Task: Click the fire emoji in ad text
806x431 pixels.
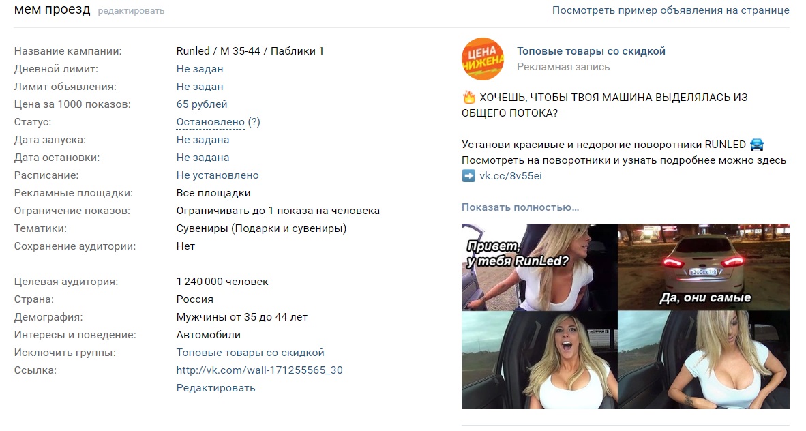Action: 468,98
